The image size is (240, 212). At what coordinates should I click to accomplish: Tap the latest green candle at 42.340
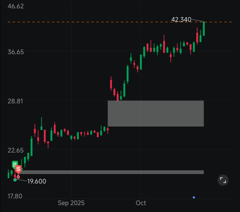click(x=204, y=29)
